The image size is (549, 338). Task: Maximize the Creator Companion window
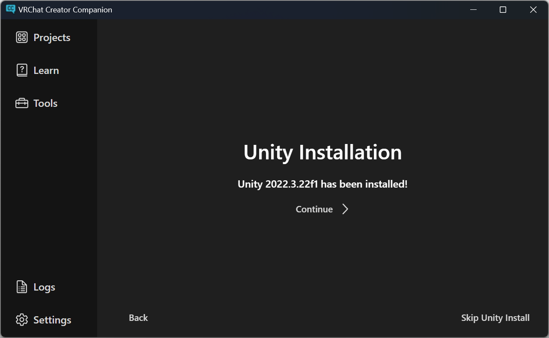[x=503, y=9]
